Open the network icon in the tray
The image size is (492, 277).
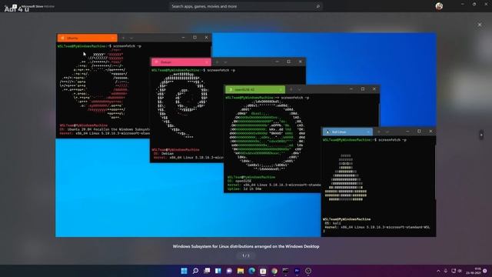tap(454, 271)
